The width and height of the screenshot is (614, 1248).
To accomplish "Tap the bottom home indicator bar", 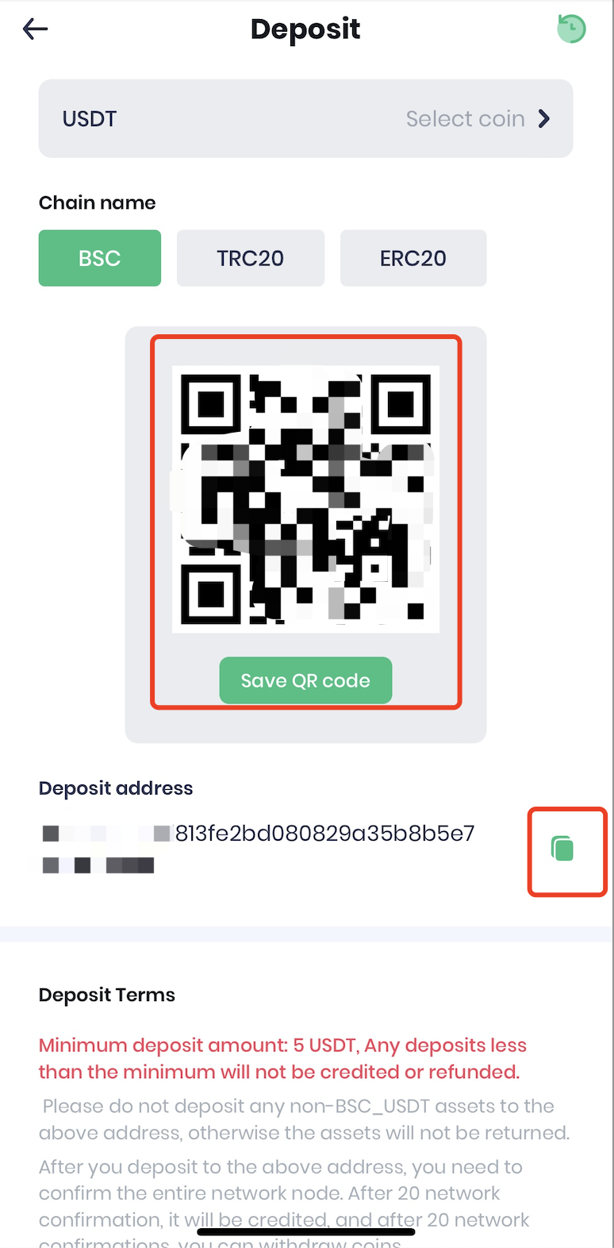I will point(306,1232).
